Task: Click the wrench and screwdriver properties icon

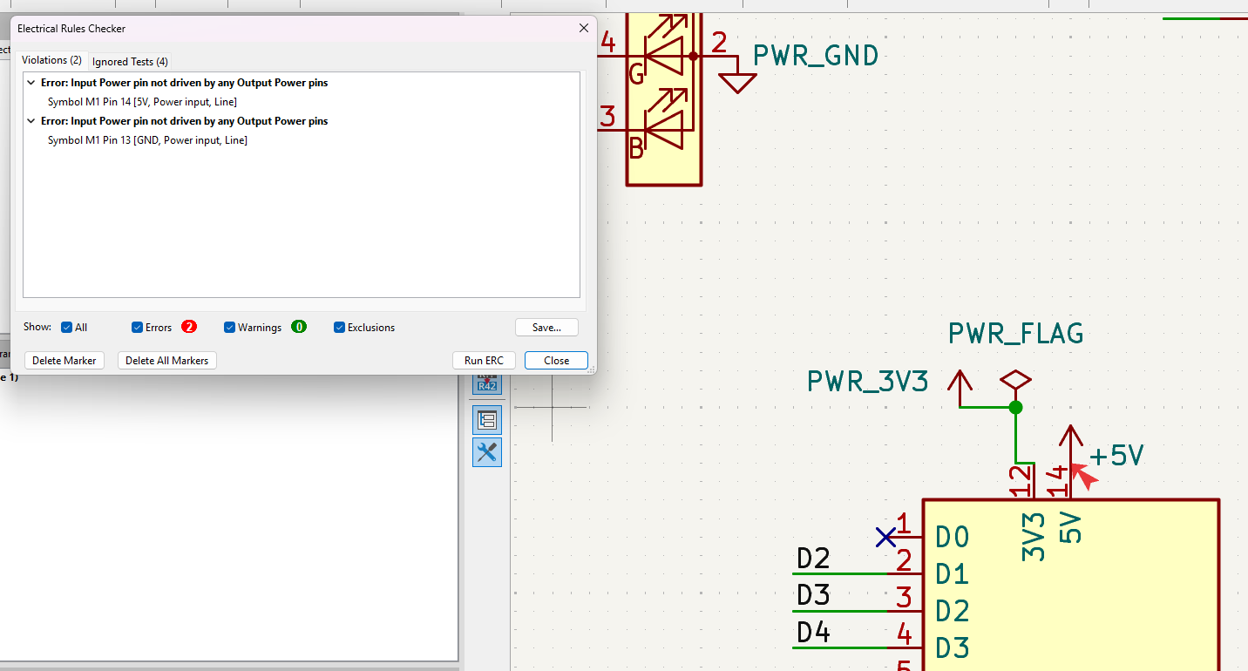Action: [x=487, y=452]
